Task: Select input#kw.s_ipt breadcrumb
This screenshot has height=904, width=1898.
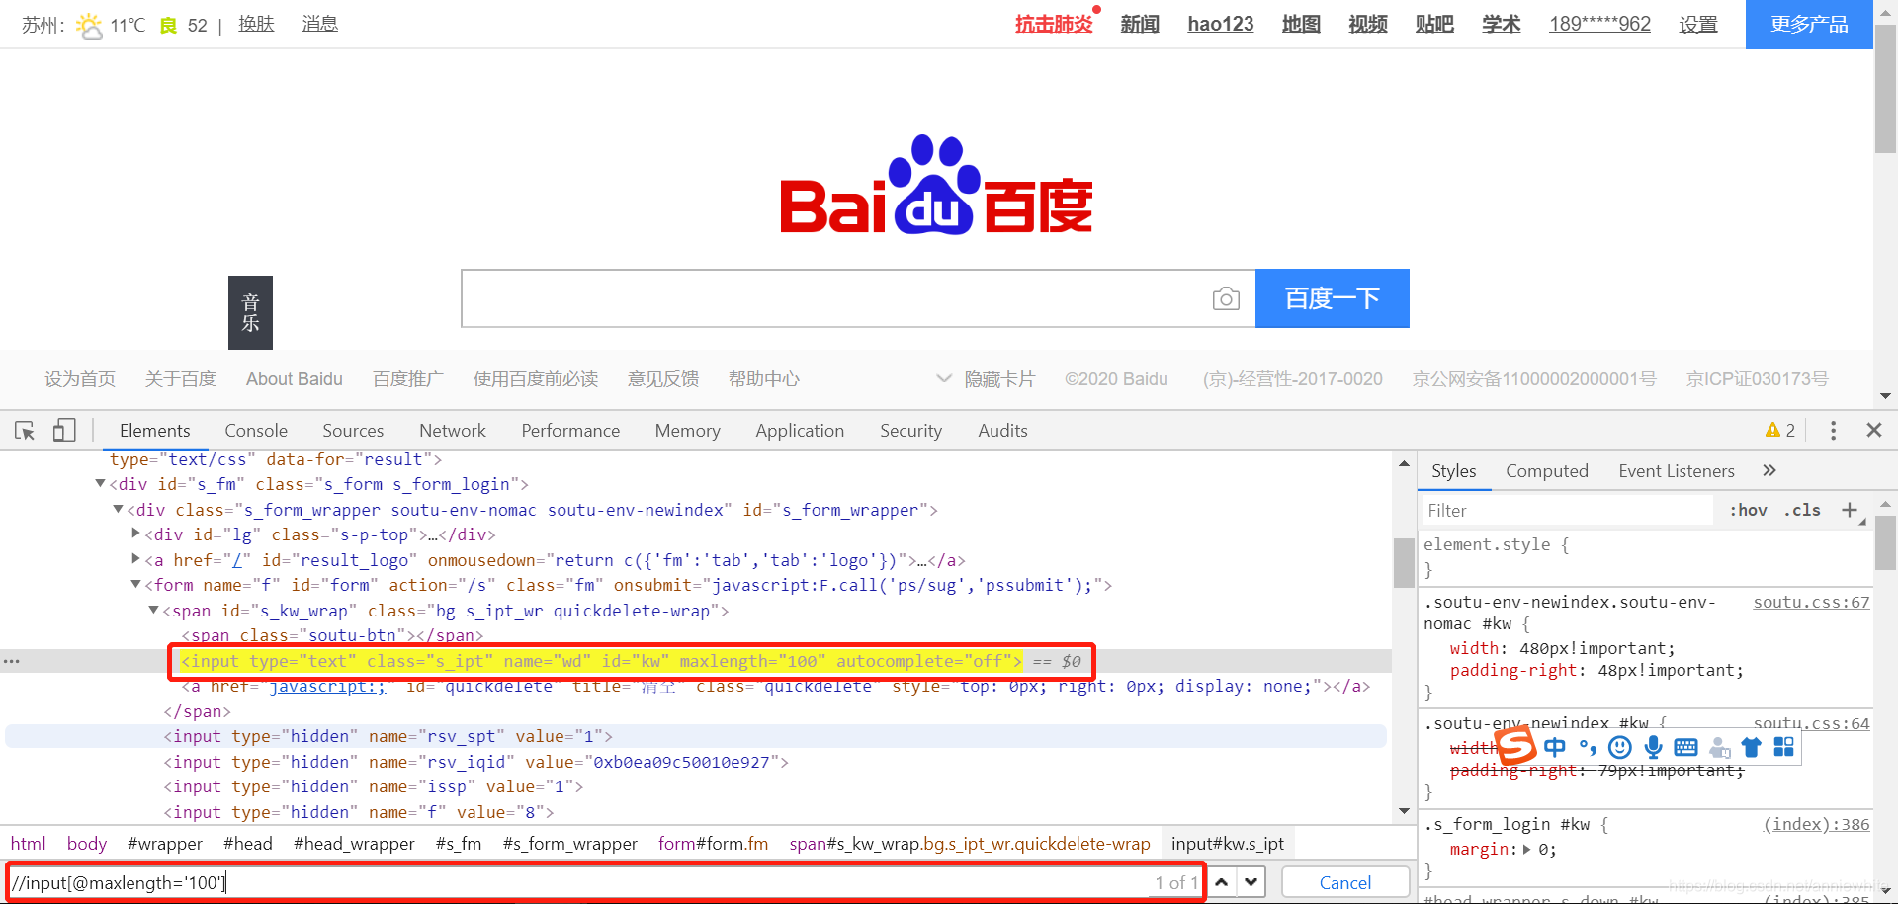Action: (1228, 844)
